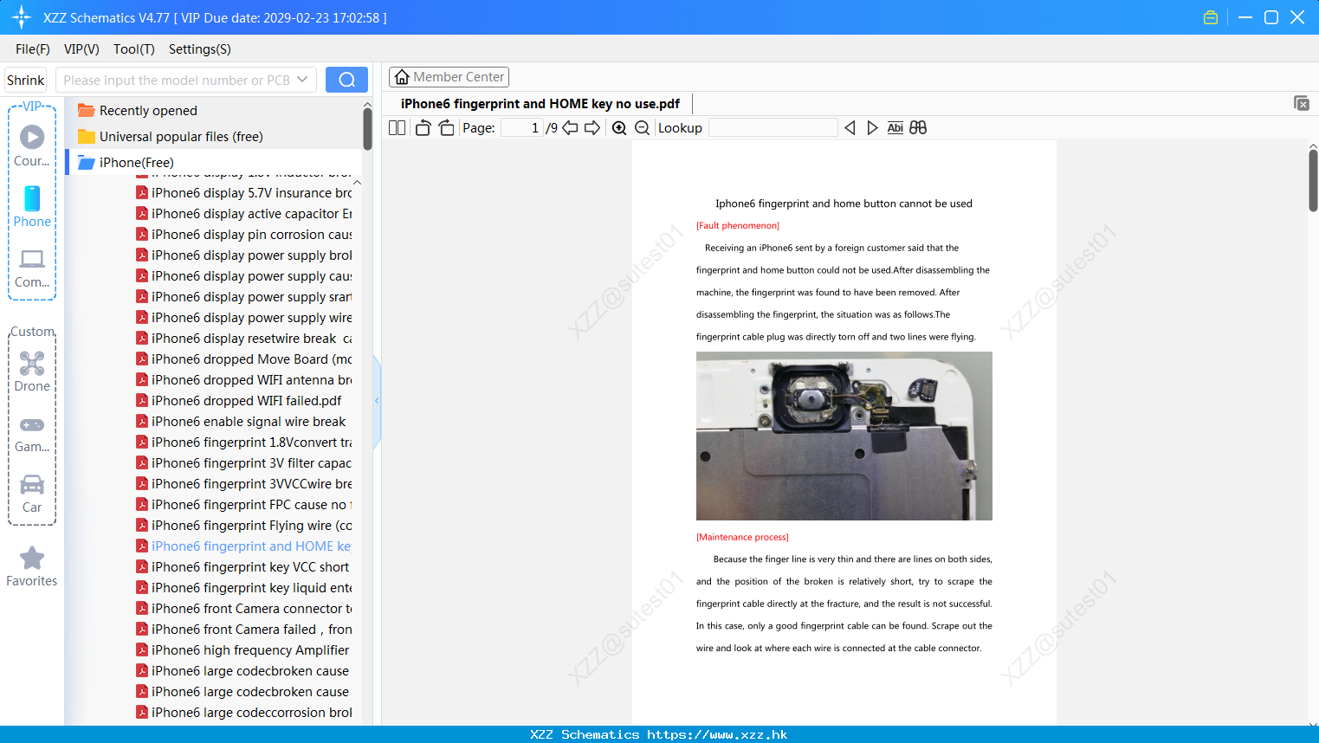Screen dimensions: 1319x743
Task: Open iPhone6 fingerprint 1.8Vconvert file
Action: (244, 443)
